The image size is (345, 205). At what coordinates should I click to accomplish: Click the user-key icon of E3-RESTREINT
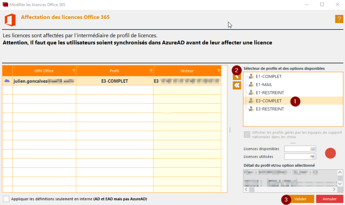251,109
